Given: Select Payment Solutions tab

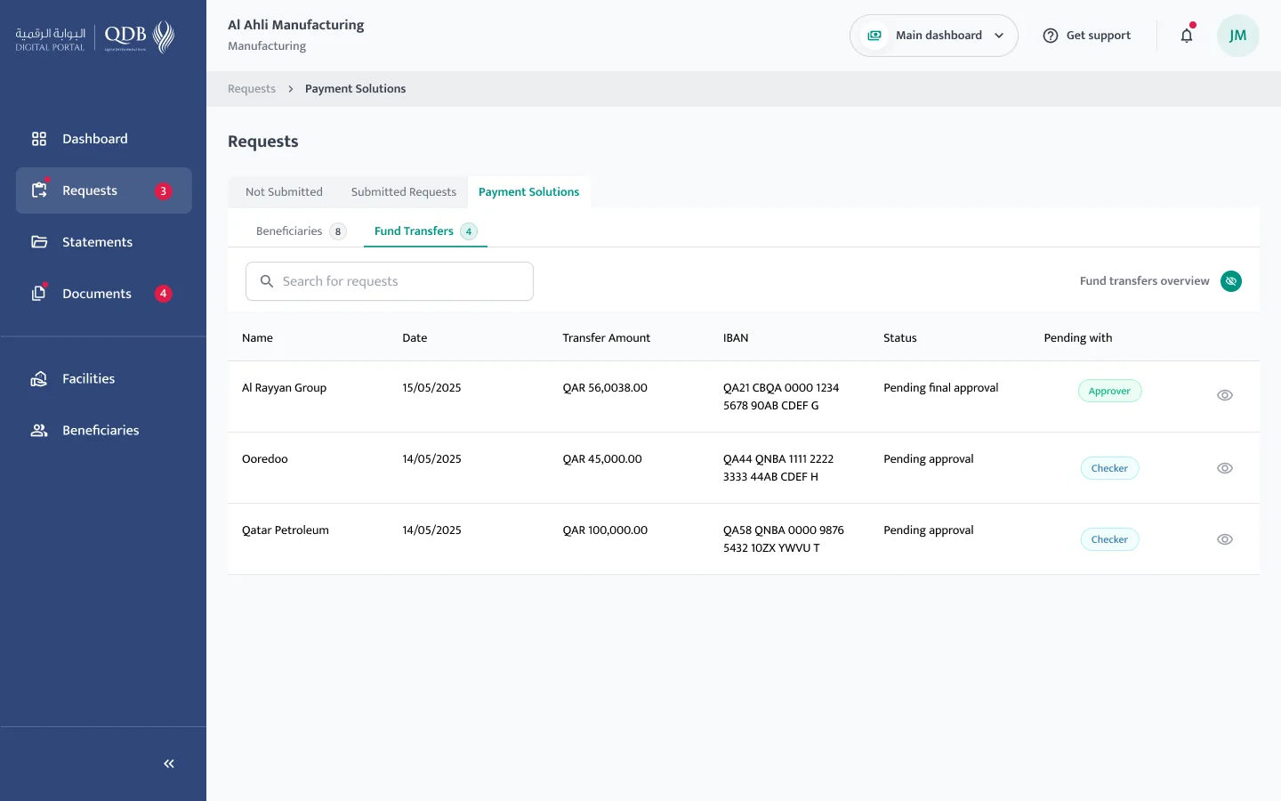Looking at the screenshot, I should [x=528, y=192].
